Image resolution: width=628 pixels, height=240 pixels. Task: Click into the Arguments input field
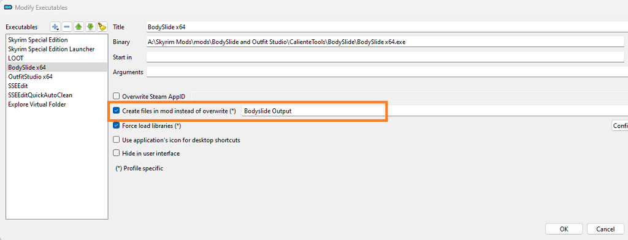click(387, 72)
